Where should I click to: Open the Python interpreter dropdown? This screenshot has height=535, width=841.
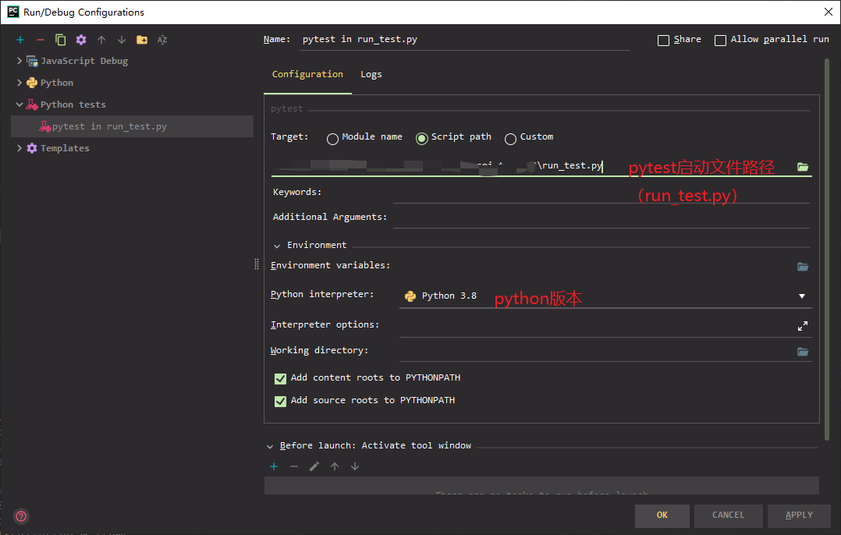[x=801, y=296]
